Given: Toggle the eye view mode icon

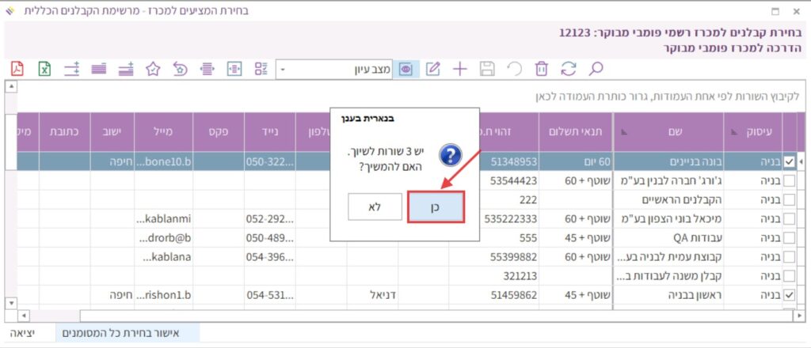Looking at the screenshot, I should tap(406, 69).
